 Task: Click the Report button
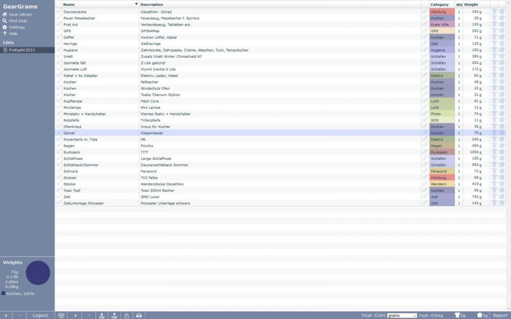[x=500, y=315]
